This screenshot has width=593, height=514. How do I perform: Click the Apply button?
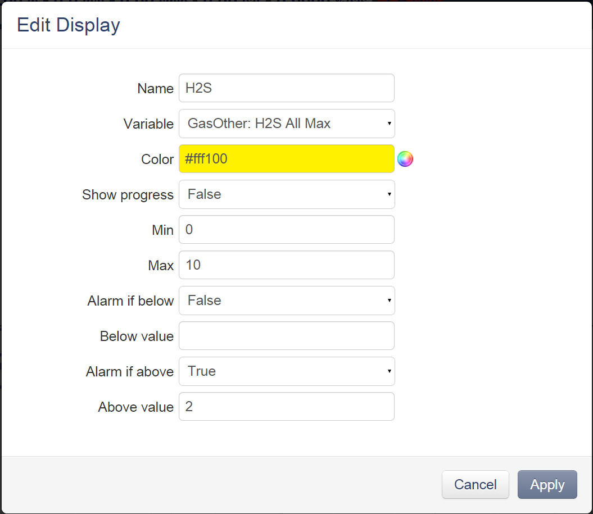pyautogui.click(x=547, y=484)
